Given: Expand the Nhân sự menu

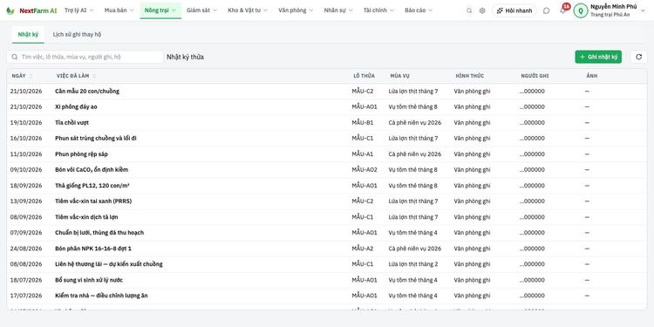Looking at the screenshot, I should (x=338, y=10).
